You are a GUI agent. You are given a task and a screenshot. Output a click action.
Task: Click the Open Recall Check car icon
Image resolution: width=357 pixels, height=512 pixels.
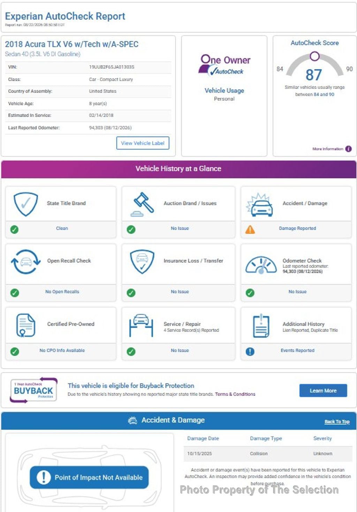pyautogui.click(x=25, y=262)
